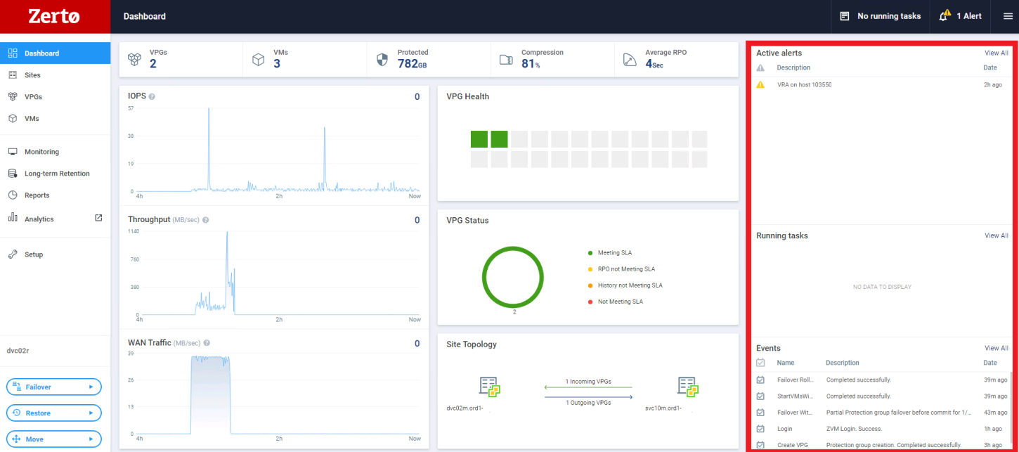1019x452 pixels.
Task: Click the VRA on host 103550 alert
Action: point(804,84)
